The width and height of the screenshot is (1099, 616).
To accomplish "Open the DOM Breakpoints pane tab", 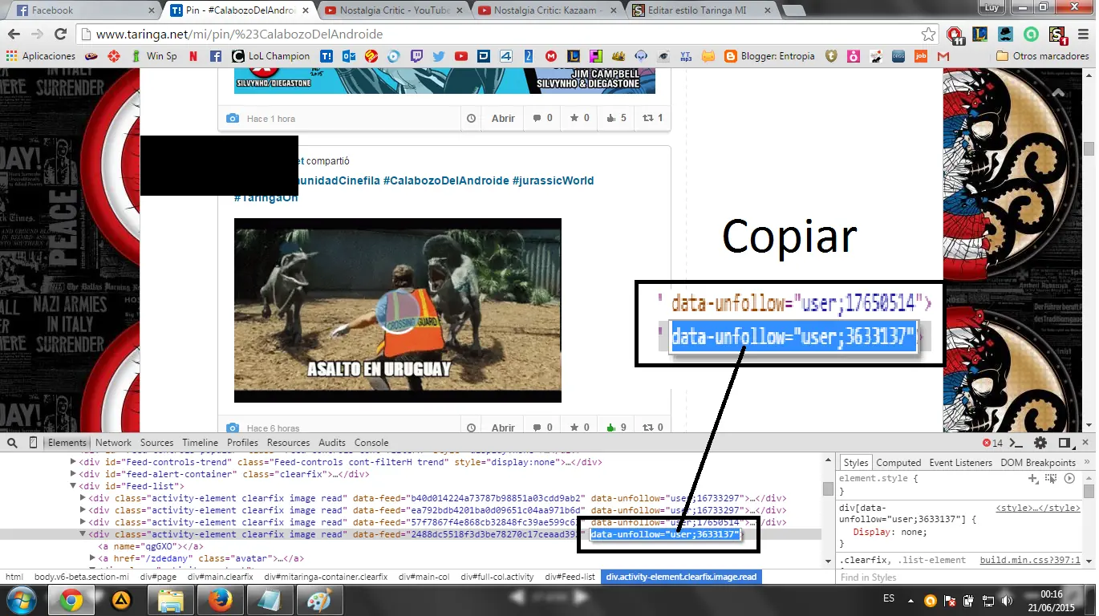I will pos(1038,463).
